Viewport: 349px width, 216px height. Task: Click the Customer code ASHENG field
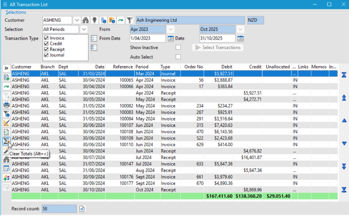[x=57, y=20]
